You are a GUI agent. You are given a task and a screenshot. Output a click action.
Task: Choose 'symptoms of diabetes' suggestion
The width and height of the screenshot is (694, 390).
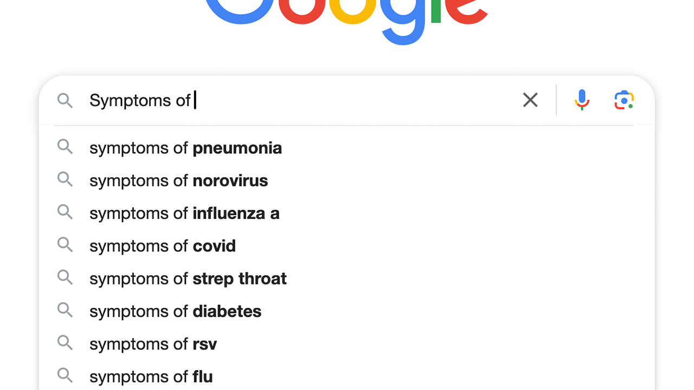[x=175, y=311]
